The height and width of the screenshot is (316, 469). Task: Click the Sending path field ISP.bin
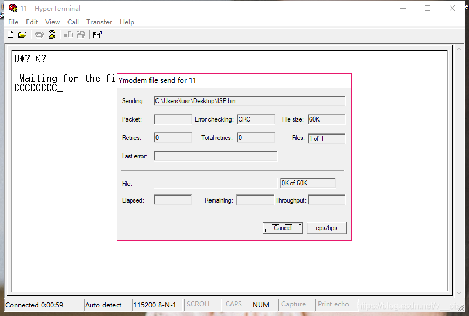249,101
